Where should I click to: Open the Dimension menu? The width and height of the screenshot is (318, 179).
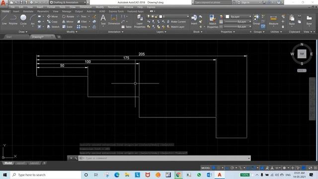[x=85, y=7]
